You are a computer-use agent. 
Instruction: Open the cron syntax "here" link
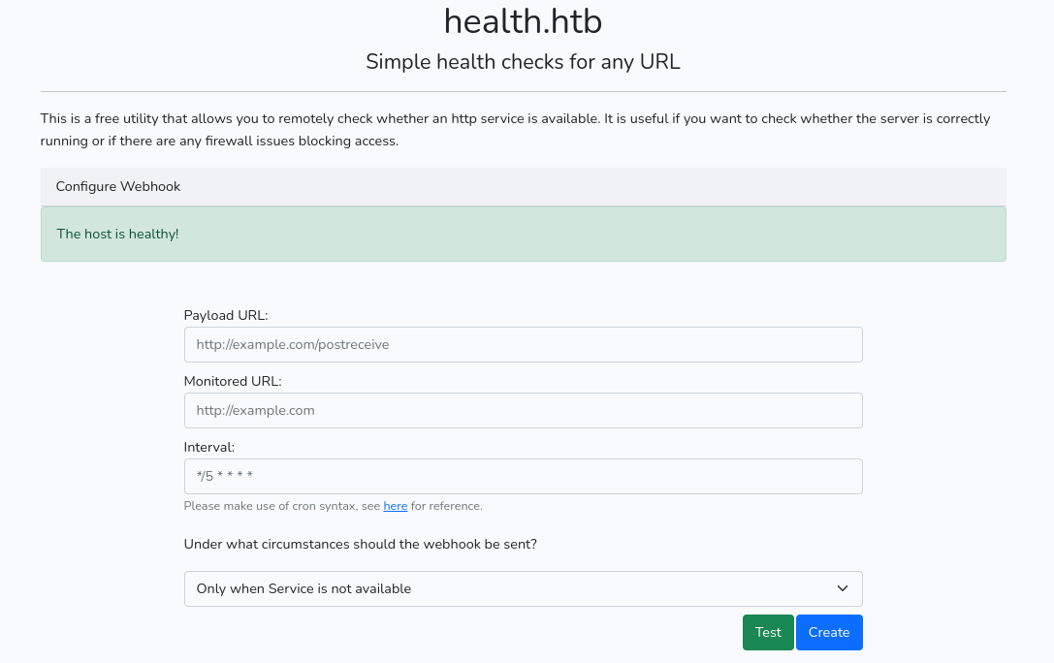pyautogui.click(x=395, y=506)
